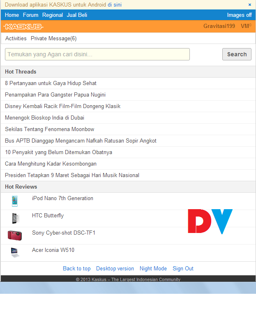
Task: Open thread '8 Pertanyaan untuk Gaya Hidup Sehat'
Action: coord(51,83)
